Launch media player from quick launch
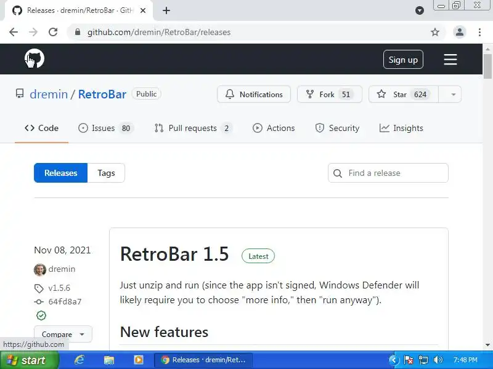The image size is (493, 369). [138, 360]
